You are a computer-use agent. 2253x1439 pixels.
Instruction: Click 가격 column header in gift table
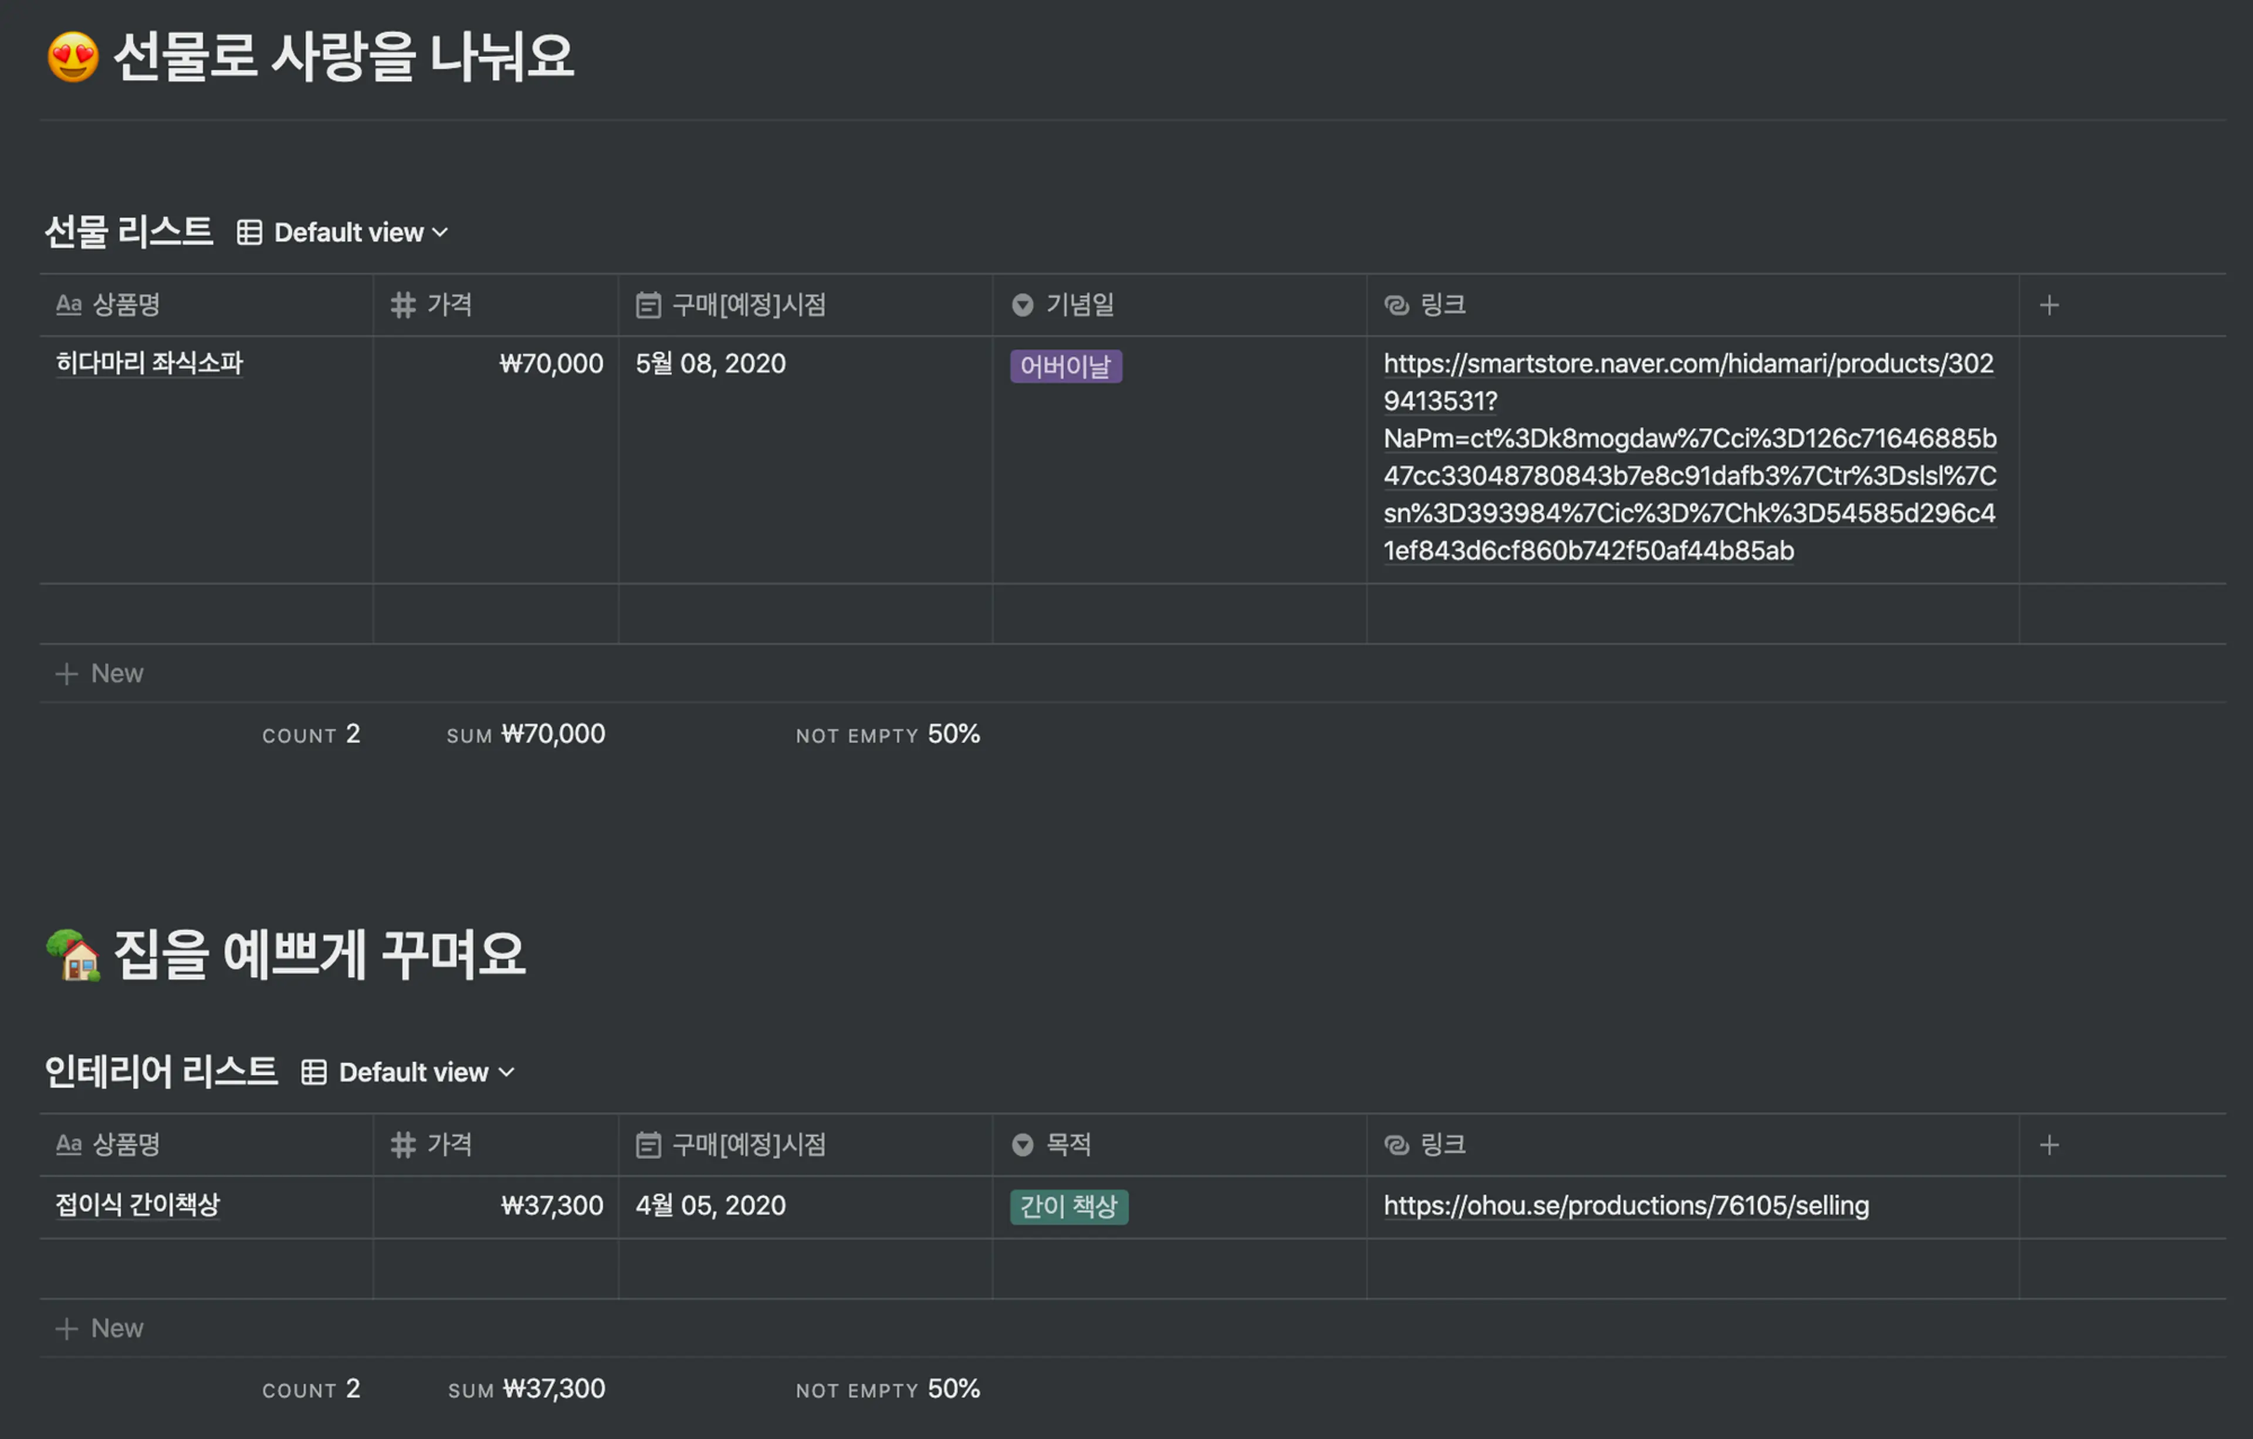[x=496, y=305]
